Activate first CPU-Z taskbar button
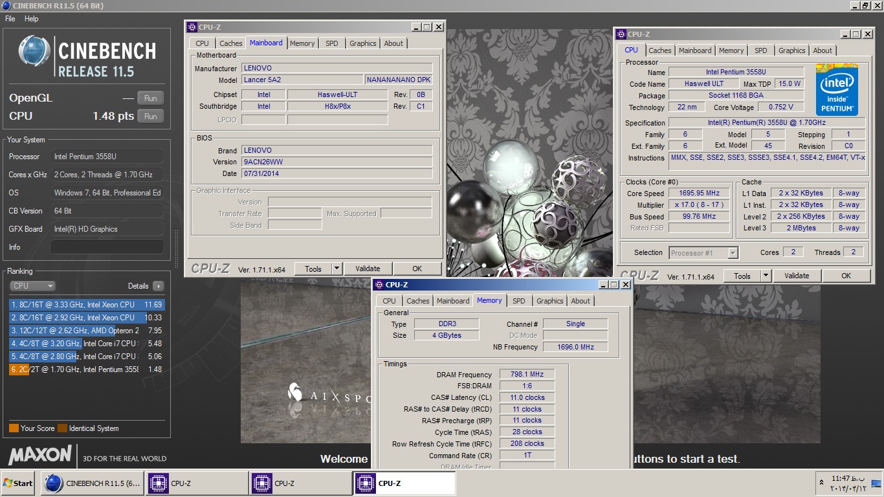The height and width of the screenshot is (497, 884). [x=196, y=483]
